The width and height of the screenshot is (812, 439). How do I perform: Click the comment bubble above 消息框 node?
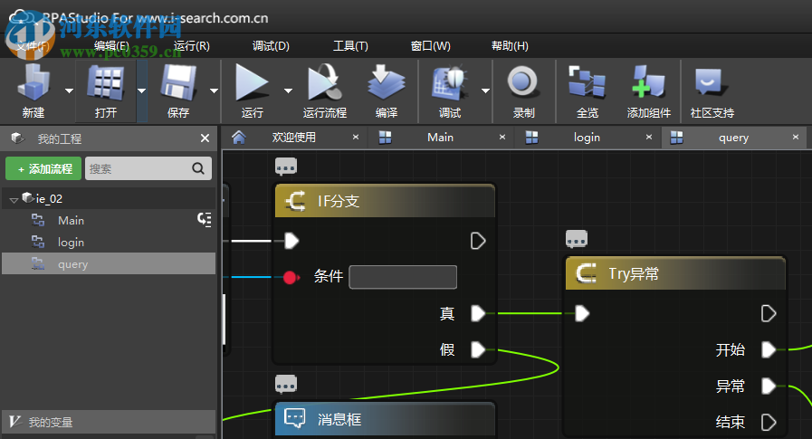pos(286,384)
